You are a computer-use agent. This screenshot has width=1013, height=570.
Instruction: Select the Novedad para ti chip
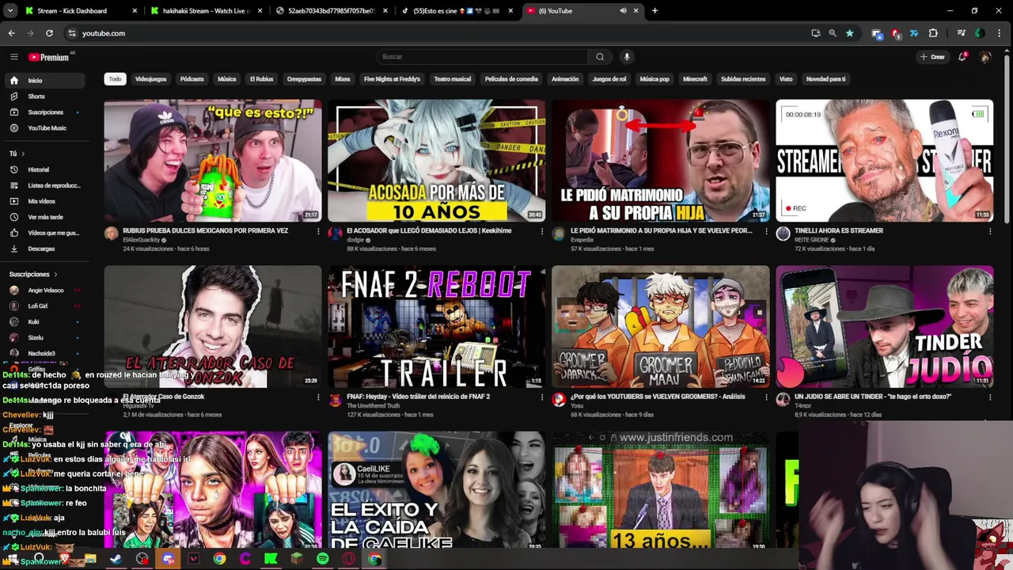825,79
